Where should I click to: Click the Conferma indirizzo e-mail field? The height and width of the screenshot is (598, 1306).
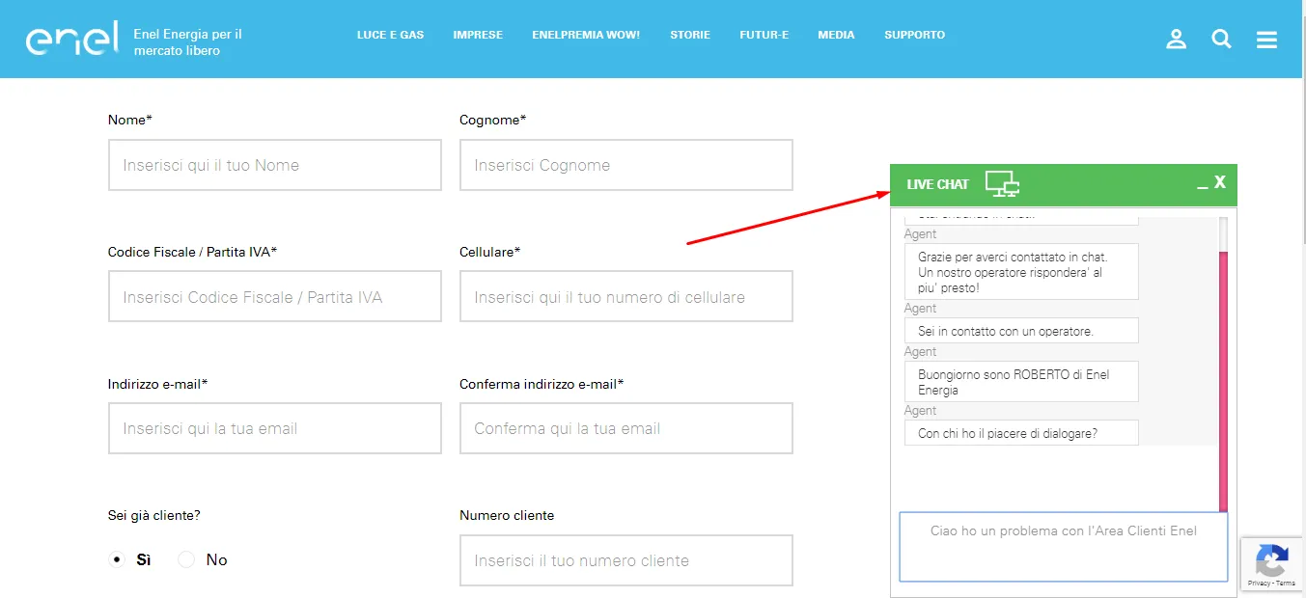tap(626, 428)
